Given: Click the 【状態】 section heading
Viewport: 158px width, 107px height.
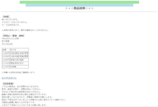Looking at the screenshot, I should [x=6, y=17].
